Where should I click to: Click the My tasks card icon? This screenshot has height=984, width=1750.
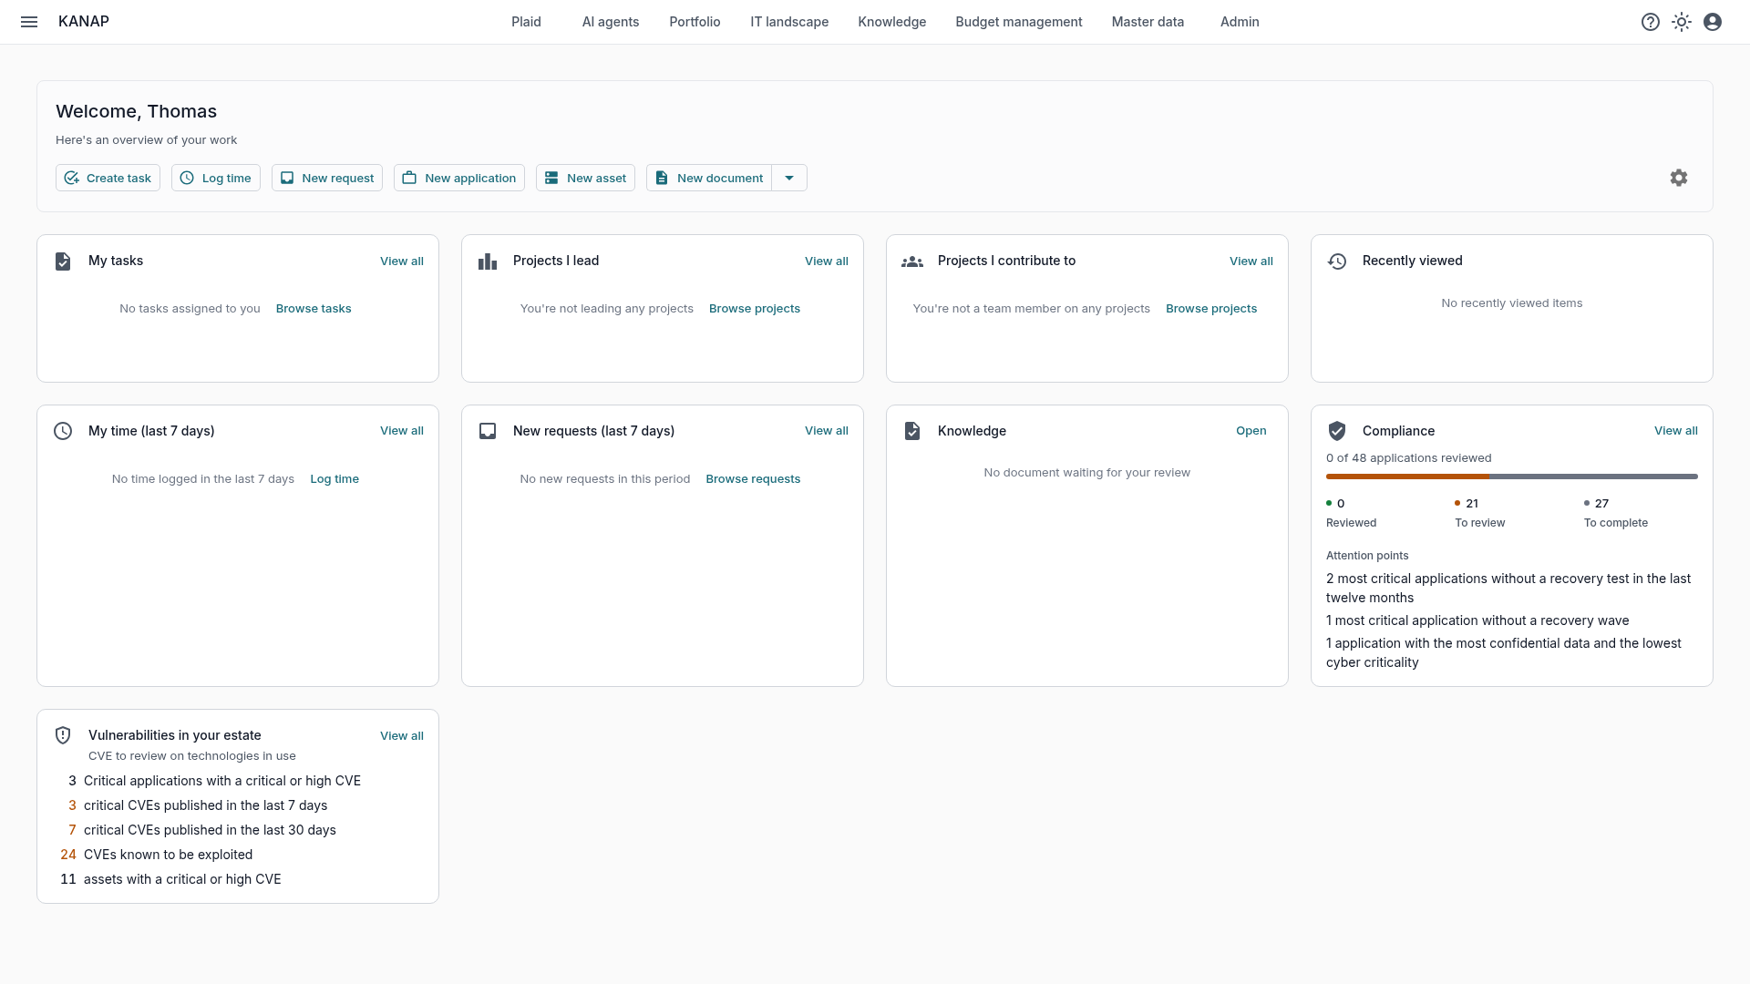63,261
